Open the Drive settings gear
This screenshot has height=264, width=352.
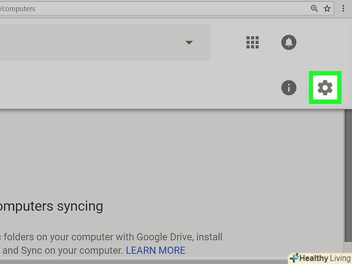325,88
